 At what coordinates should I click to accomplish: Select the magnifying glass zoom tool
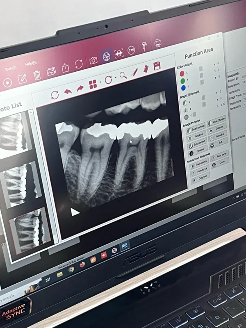123,75
